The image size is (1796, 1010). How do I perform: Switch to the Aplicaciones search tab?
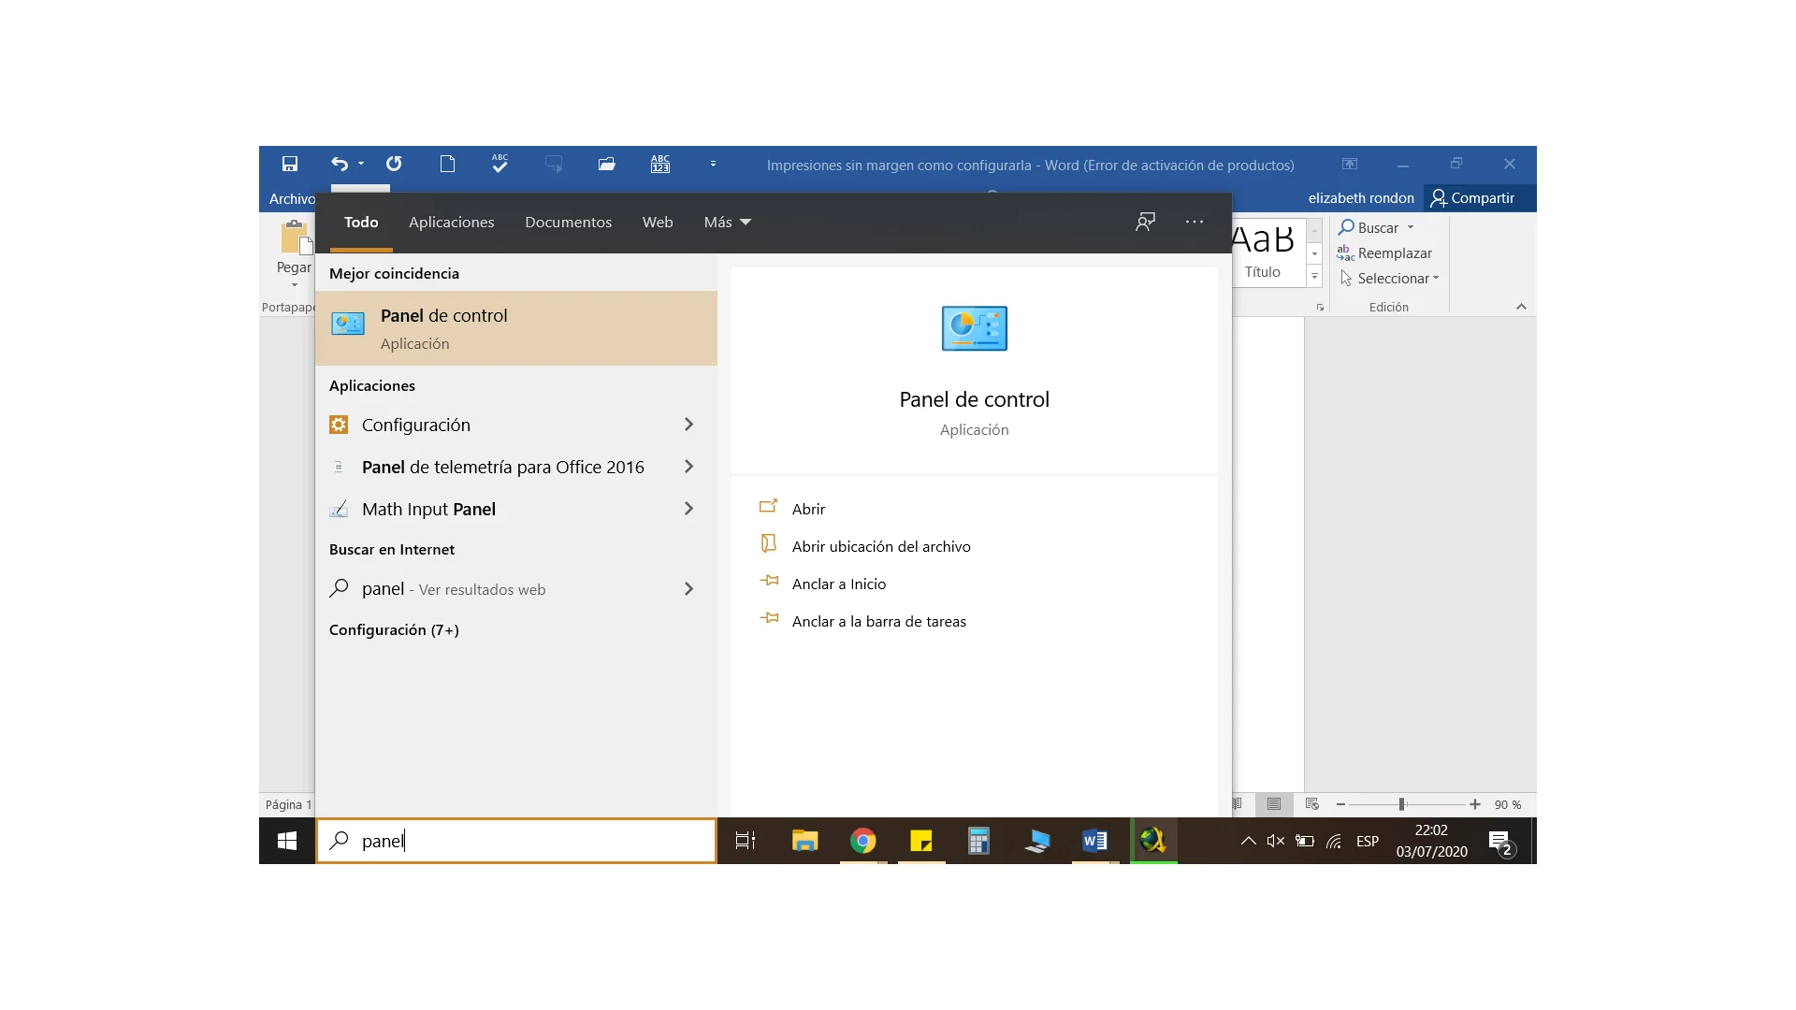[451, 223]
